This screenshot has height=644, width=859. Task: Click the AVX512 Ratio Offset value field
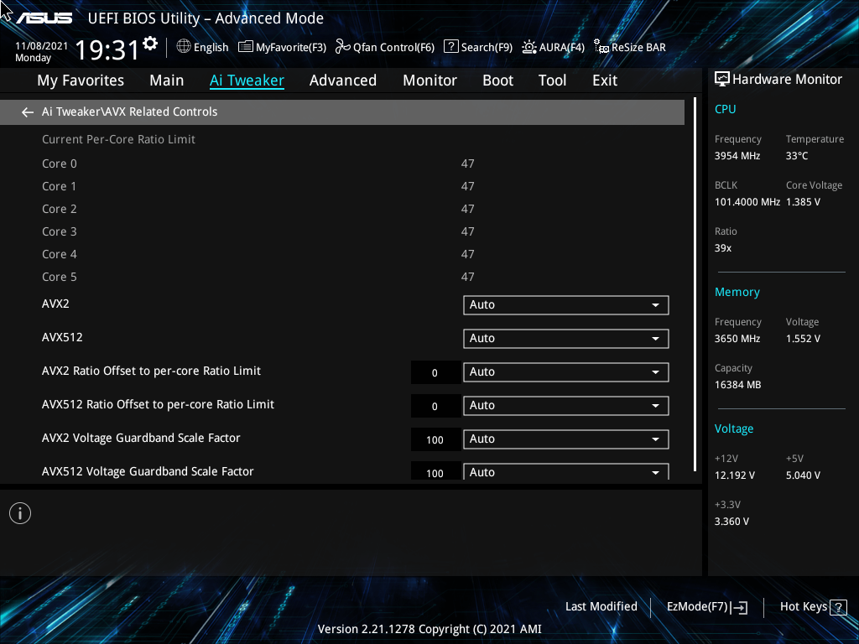pyautogui.click(x=435, y=407)
